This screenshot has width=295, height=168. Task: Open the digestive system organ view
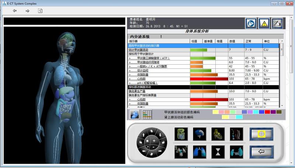point(181,133)
